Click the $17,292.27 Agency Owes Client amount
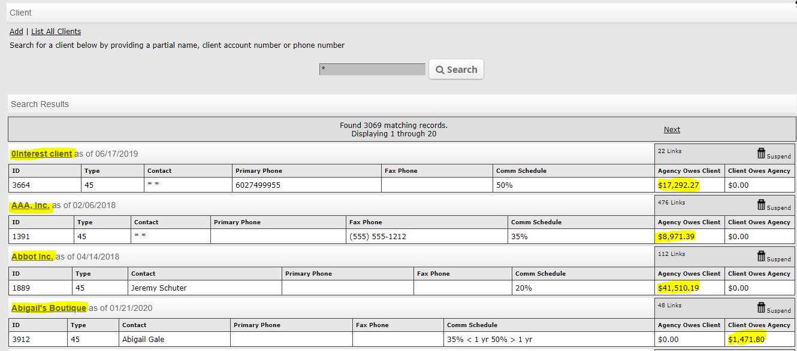 click(x=678, y=185)
